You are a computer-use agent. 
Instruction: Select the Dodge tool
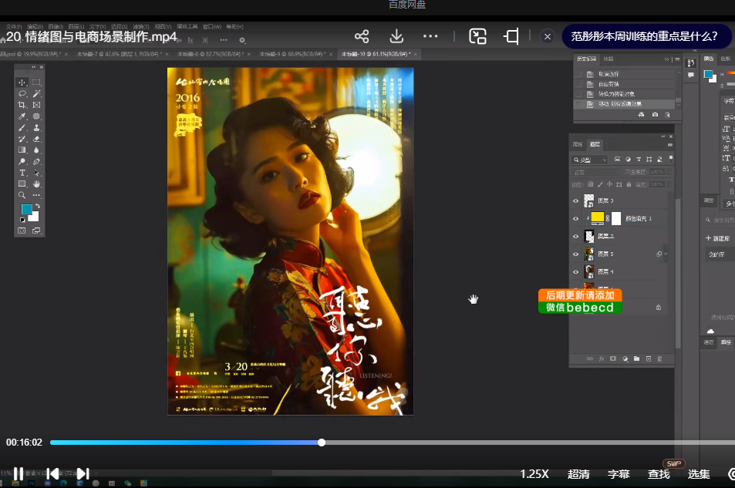[22, 161]
